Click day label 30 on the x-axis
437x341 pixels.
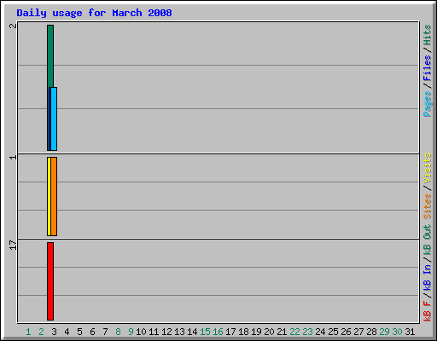coord(397,332)
